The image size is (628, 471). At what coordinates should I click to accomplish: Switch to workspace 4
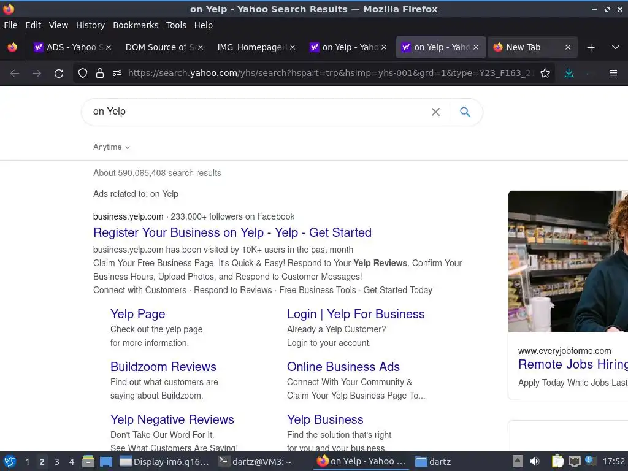coord(72,462)
